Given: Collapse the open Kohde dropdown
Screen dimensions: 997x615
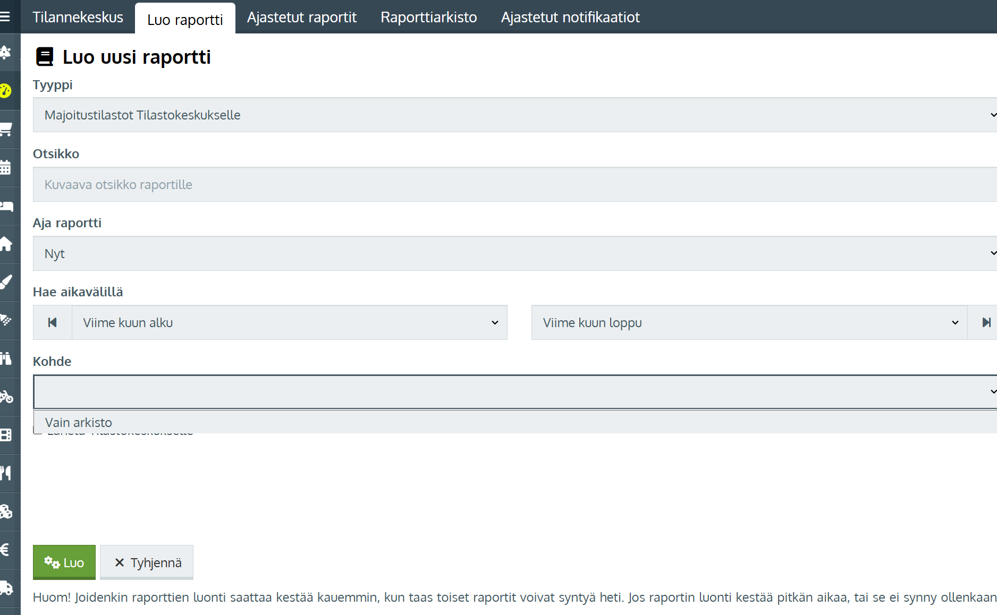Looking at the screenshot, I should click(514, 392).
